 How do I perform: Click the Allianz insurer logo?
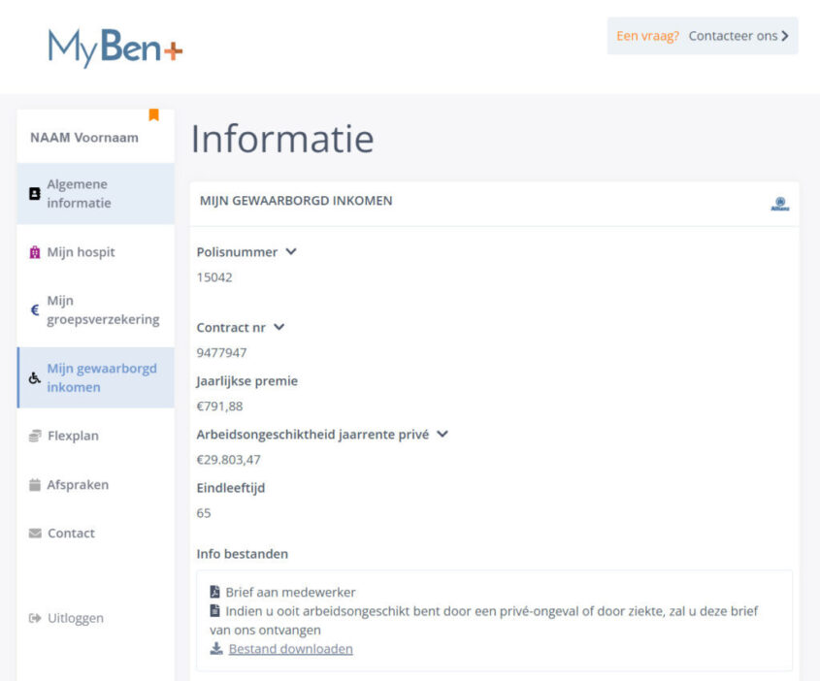780,204
